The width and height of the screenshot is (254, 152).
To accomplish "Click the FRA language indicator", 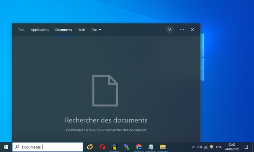I will tap(219, 147).
